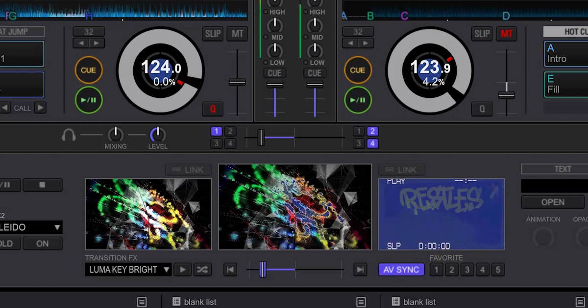Toggle left deck SLIP mode

tap(213, 34)
